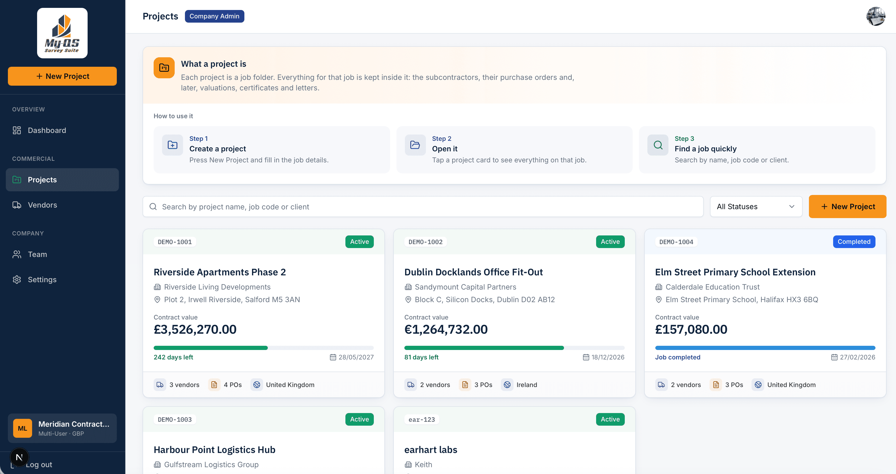Screen dimensions: 896x474
Task: Open Elm Street Primary School Extension title
Action: point(735,272)
